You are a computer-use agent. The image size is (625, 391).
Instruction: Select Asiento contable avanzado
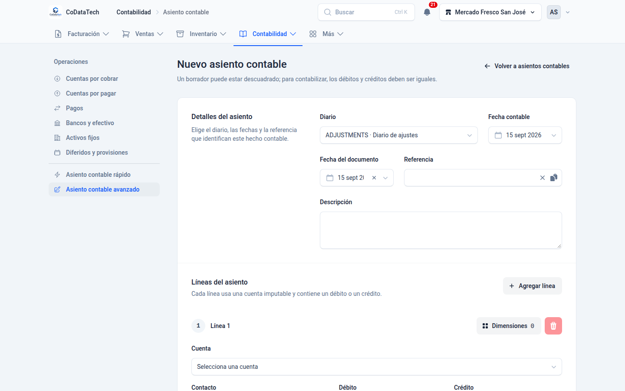[x=104, y=189]
